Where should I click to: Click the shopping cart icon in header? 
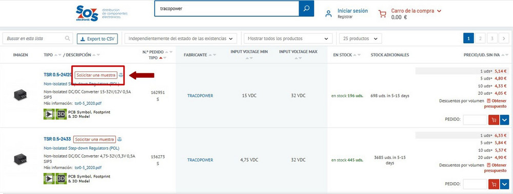coord(382,13)
